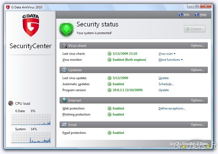218x154 pixels.
Task: Expand the More functions menu
Action: click(x=170, y=60)
